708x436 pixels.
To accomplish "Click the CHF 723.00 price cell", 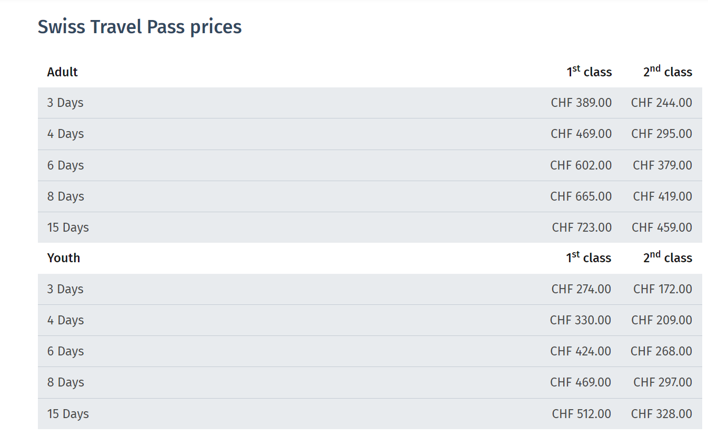I will click(582, 227).
